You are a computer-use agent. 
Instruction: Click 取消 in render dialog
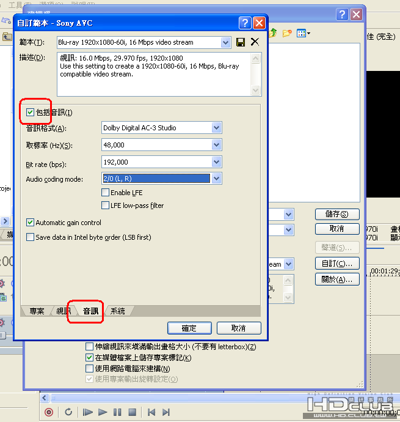(x=337, y=229)
